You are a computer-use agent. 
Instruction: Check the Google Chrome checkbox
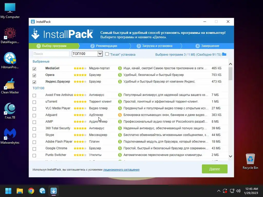click(x=34, y=149)
